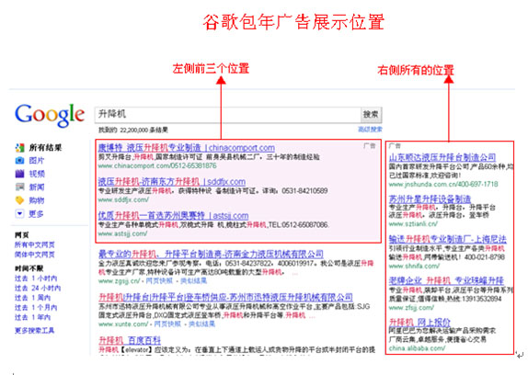Open the 山东顺达液压升降台制造公司 side ad
Viewport: 528px width, 375px height.
pyautogui.click(x=442, y=157)
